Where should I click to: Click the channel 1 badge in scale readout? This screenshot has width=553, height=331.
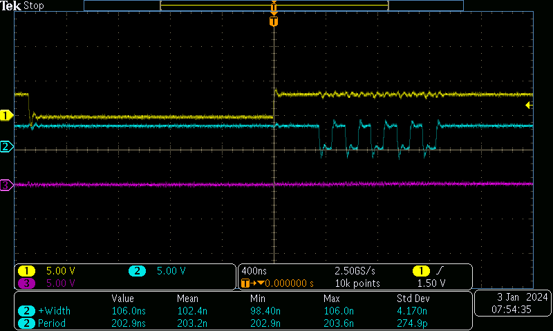(x=26, y=271)
